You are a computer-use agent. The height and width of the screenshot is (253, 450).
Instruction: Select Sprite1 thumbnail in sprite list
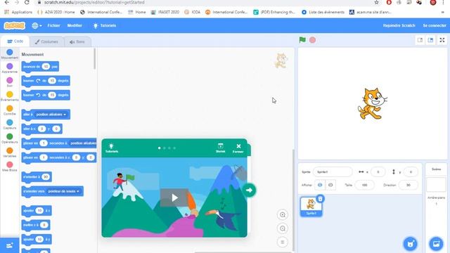pos(311,207)
